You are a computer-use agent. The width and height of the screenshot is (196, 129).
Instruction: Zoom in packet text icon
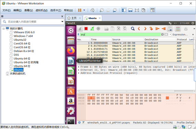[186, 29]
